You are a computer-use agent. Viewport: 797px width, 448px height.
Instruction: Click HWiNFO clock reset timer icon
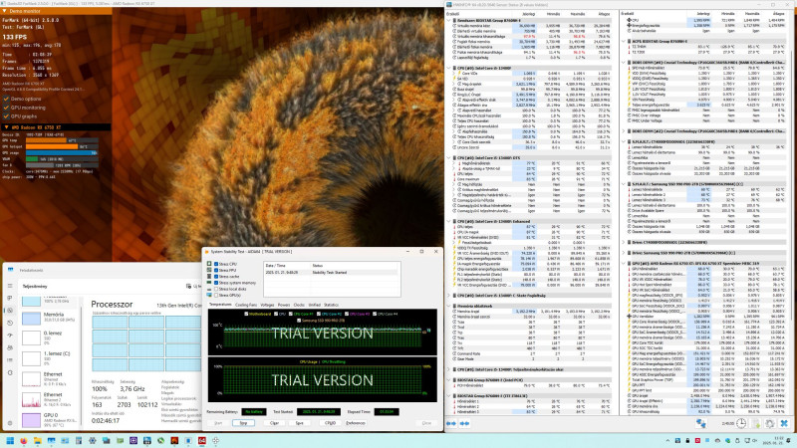[741, 423]
